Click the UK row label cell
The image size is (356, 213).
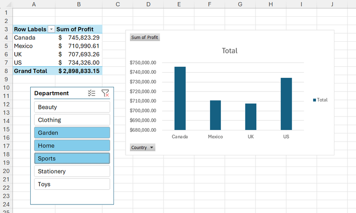pyautogui.click(x=34, y=54)
